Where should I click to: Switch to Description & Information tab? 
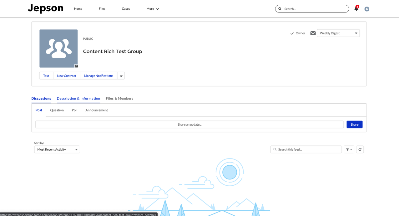point(78,98)
